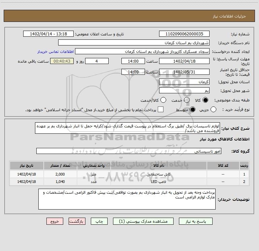The width and height of the screenshot is (259, 251).
Task: Click the requester field سجاد عسکری
Action: tap(142, 52)
